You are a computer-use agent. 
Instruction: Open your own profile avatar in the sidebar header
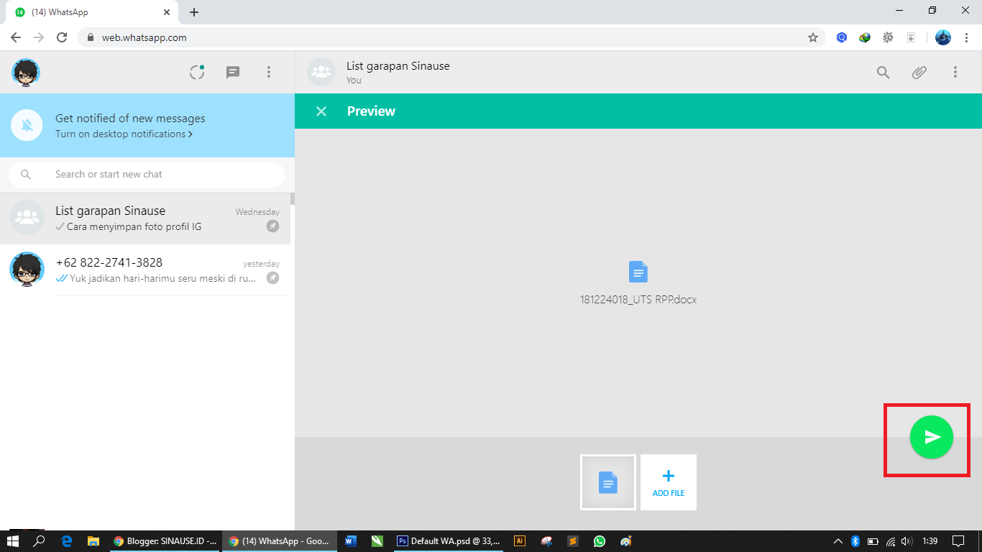click(x=26, y=73)
